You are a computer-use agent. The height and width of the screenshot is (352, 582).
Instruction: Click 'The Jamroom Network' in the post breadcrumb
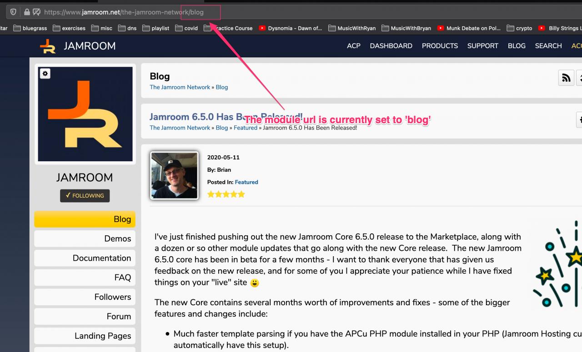tap(180, 128)
